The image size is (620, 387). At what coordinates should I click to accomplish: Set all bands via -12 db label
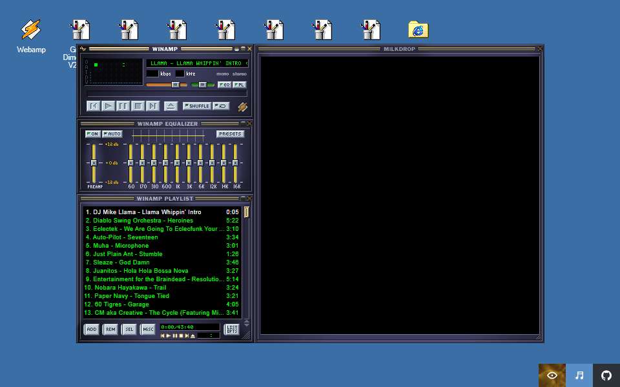(112, 182)
